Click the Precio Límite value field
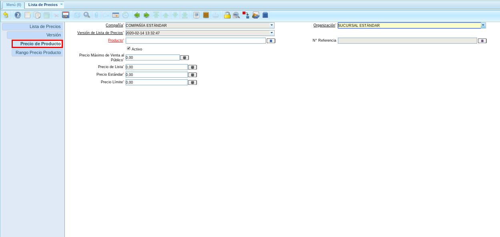The image size is (500, 237). (x=157, y=82)
